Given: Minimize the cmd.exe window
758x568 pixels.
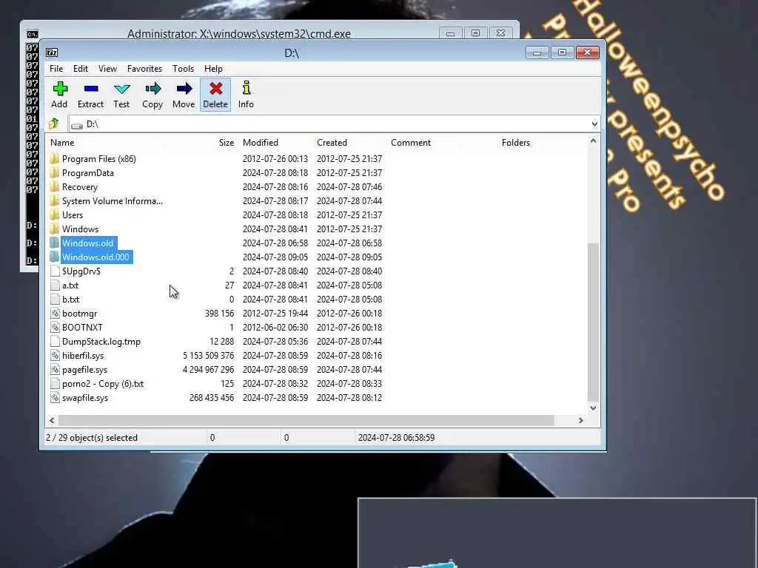Looking at the screenshot, I should click(x=450, y=33).
